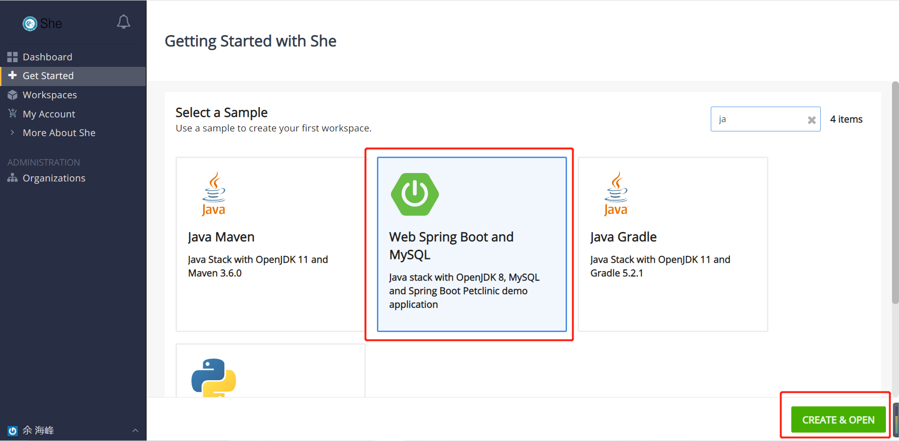Screen dimensions: 899x441
Task: Click the She brand name text
Action: tap(51, 23)
